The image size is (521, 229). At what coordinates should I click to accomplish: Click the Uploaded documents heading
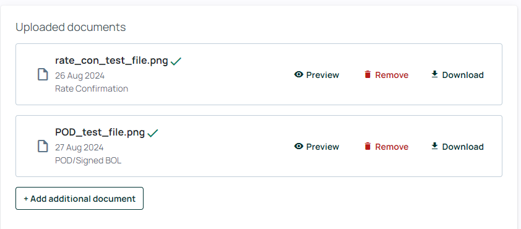click(x=71, y=27)
